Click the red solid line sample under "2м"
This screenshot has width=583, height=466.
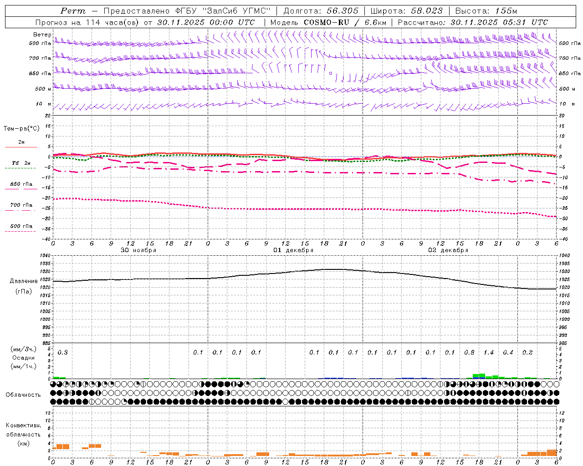(21, 147)
